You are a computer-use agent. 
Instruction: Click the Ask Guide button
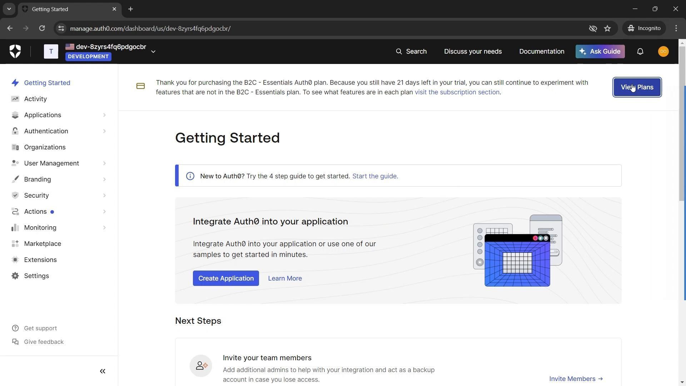(x=600, y=51)
